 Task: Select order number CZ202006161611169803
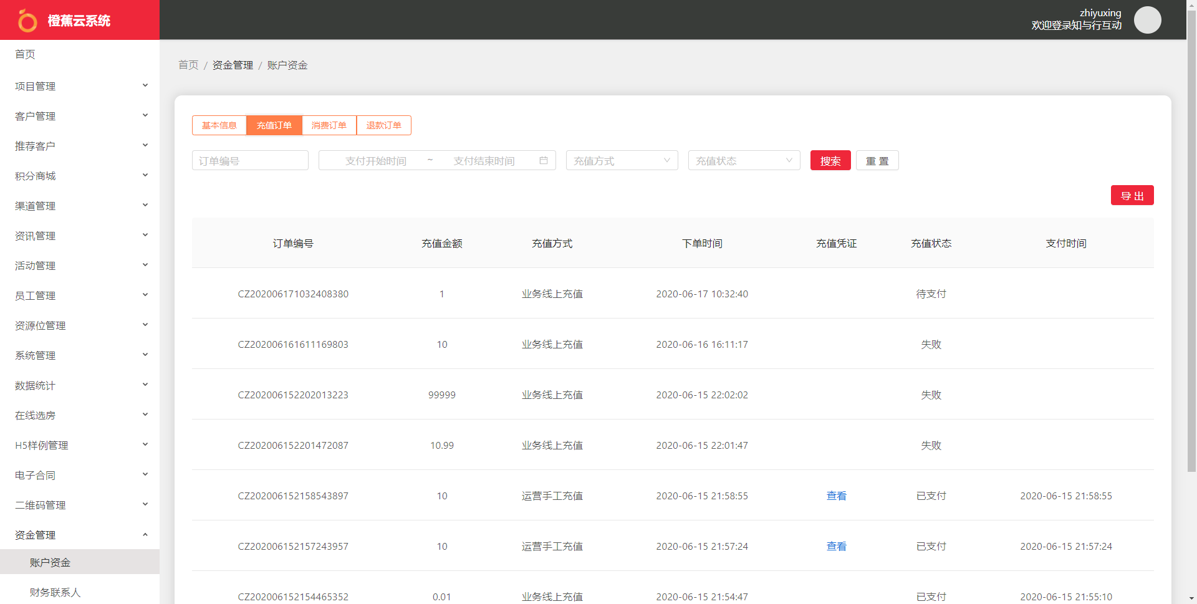[293, 344]
